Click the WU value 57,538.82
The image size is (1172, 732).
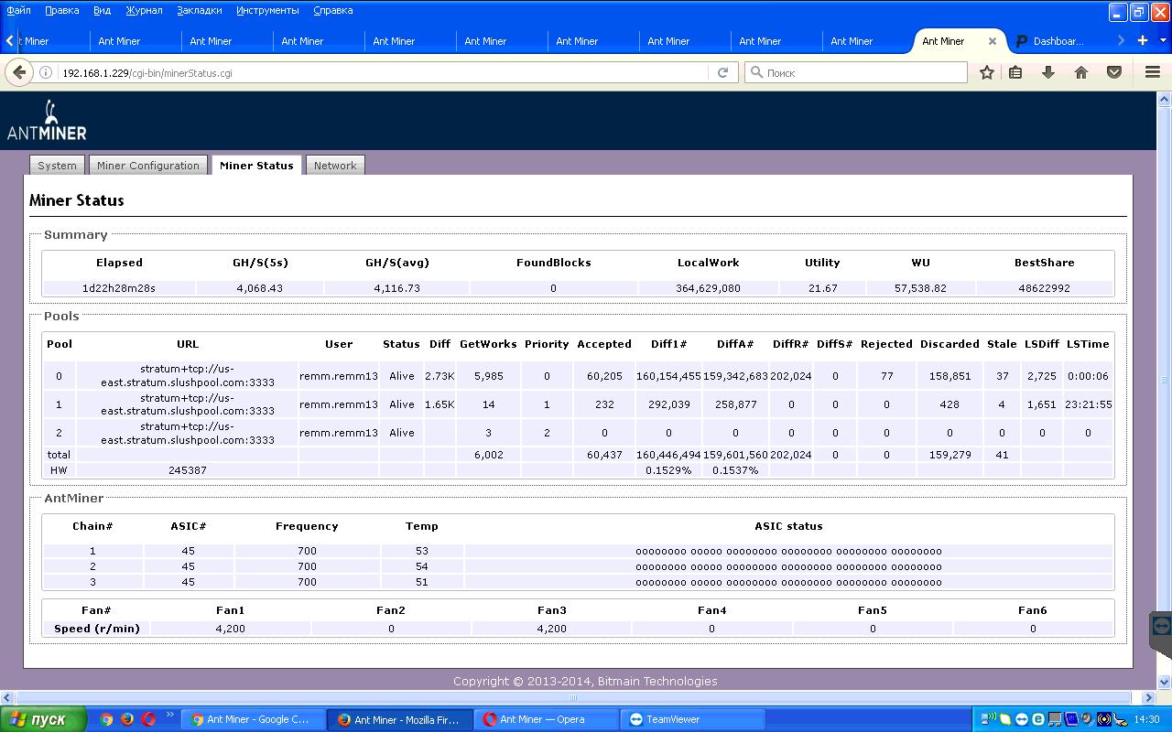920,288
